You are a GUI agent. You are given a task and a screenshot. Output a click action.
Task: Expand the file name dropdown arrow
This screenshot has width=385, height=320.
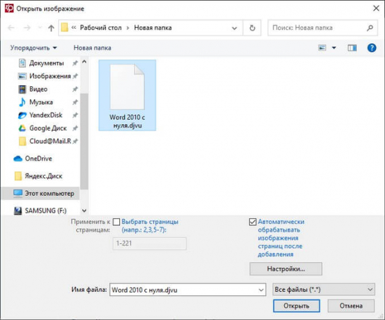click(x=261, y=290)
